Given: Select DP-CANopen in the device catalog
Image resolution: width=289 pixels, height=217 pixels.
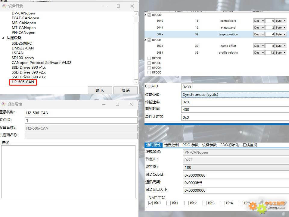Looking at the screenshot, I should tap(23, 13).
